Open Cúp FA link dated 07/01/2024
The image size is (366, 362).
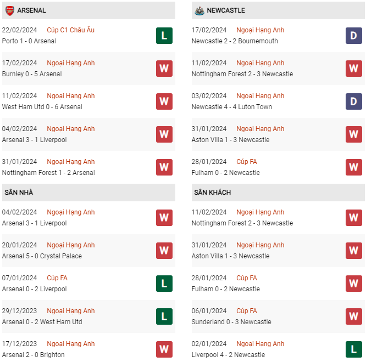pos(57,278)
